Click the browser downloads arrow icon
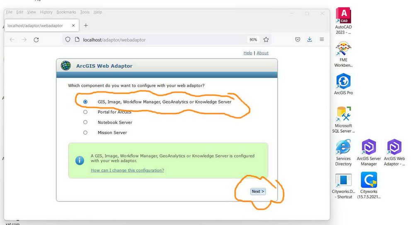Image resolution: width=414 pixels, height=225 pixels. point(310,40)
